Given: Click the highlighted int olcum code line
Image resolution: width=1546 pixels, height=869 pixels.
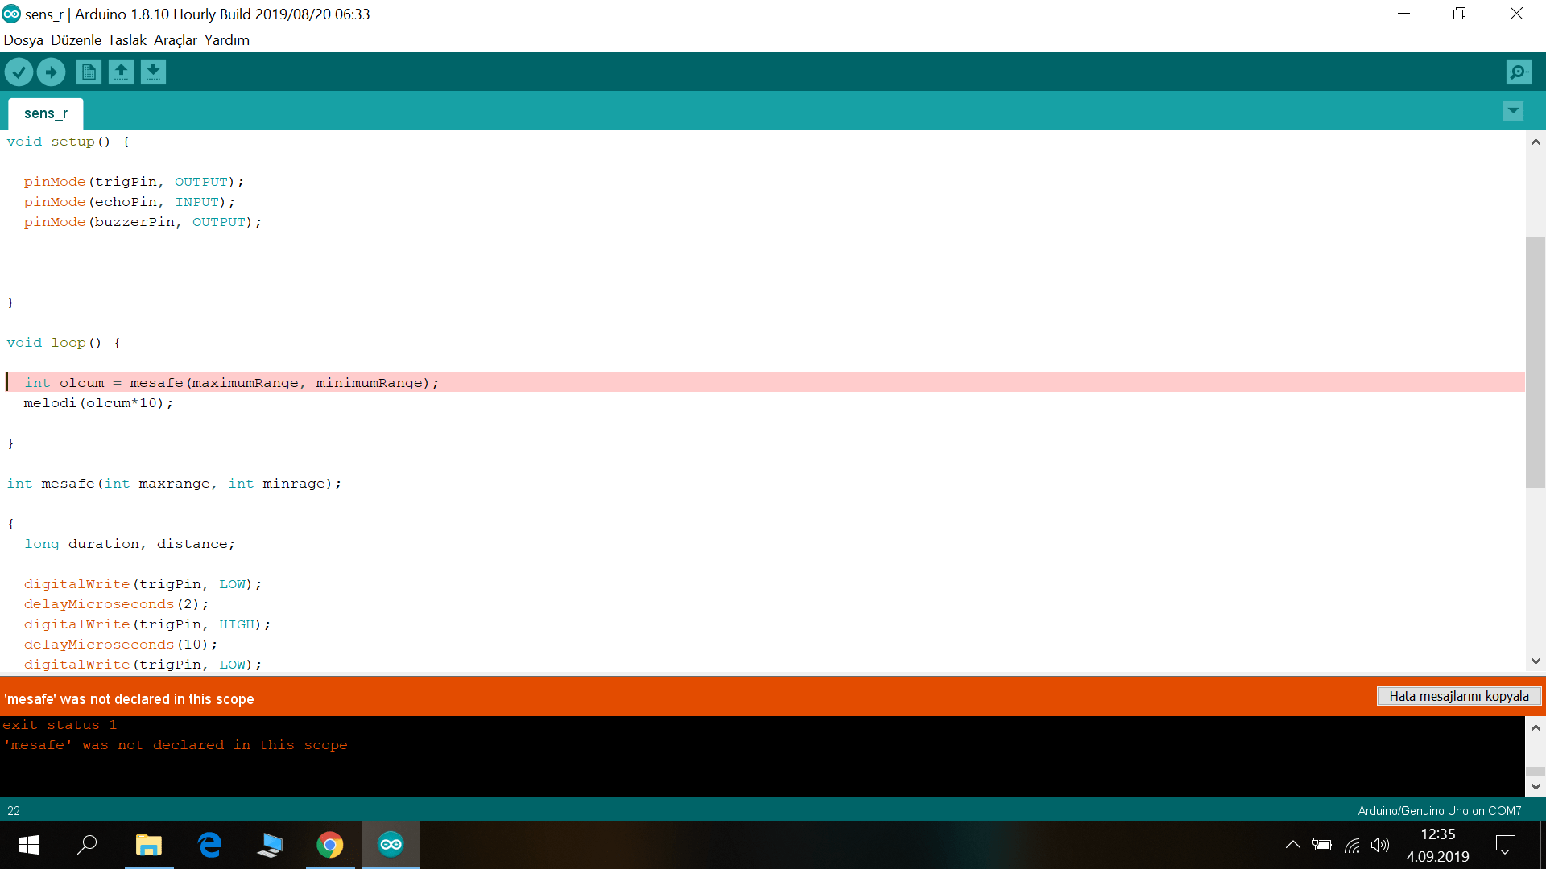Looking at the screenshot, I should click(232, 383).
